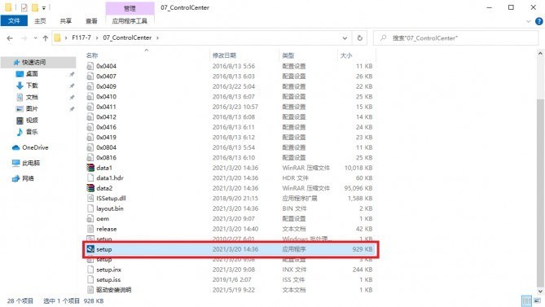Viewport: 545px width, 307px height.
Task: Sort by the 大小 column header
Action: 346,55
